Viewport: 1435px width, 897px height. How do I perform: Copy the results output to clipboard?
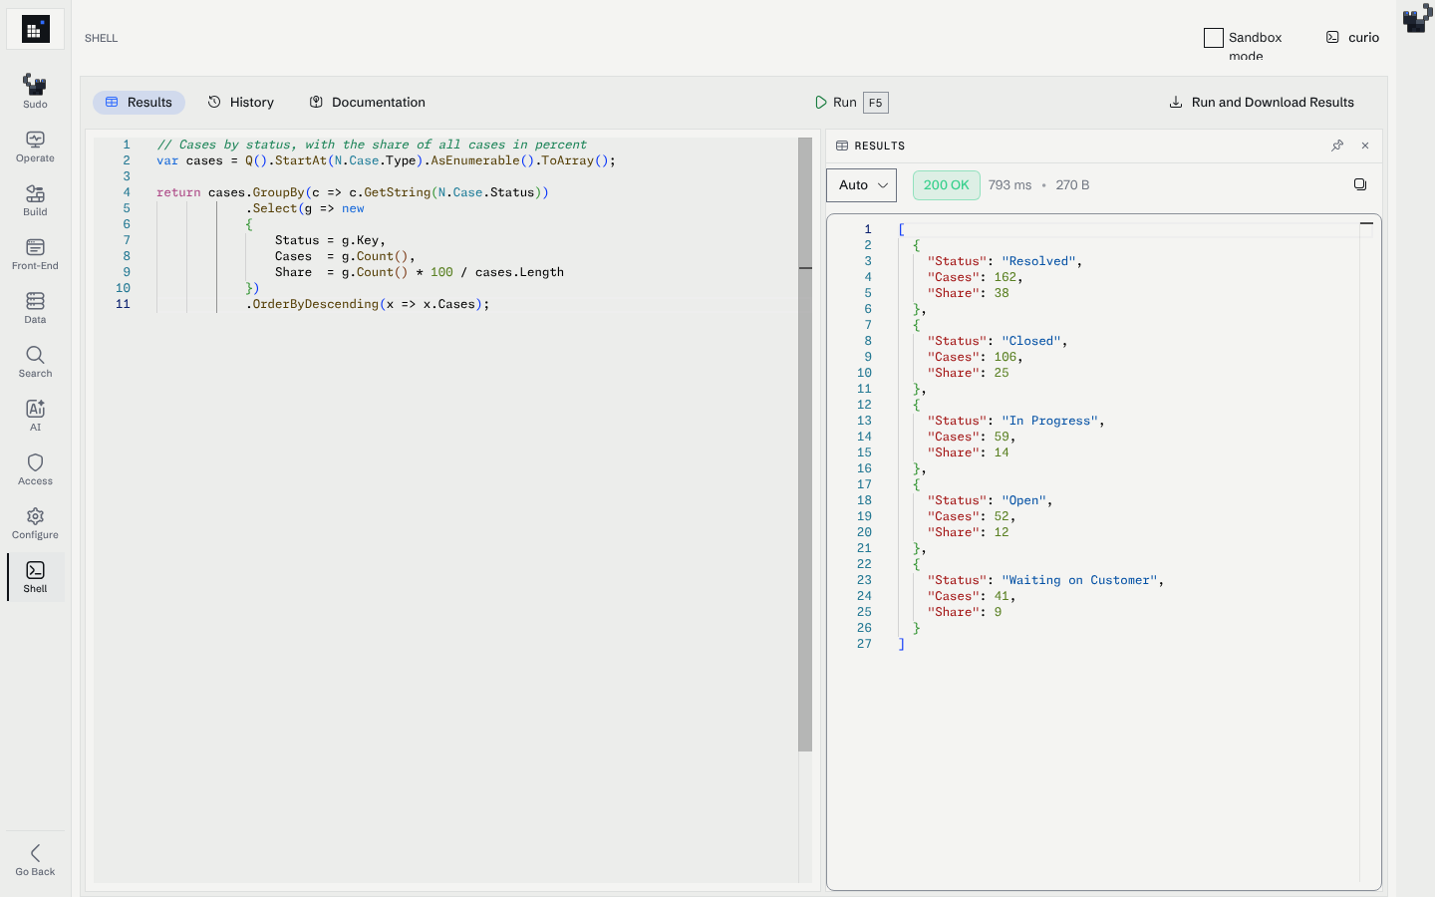[x=1360, y=184]
